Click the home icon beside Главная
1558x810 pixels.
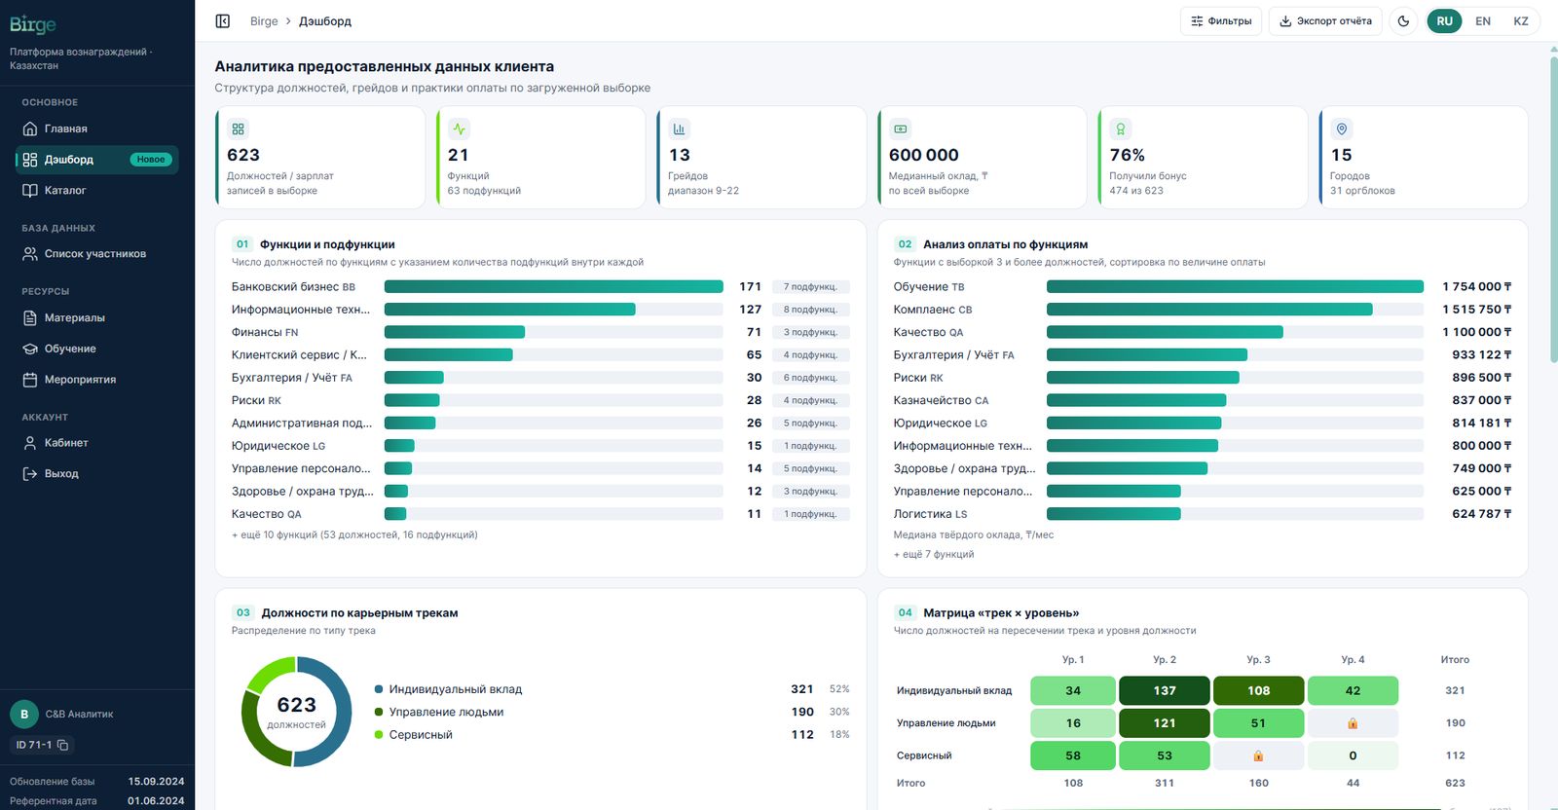[x=30, y=129]
